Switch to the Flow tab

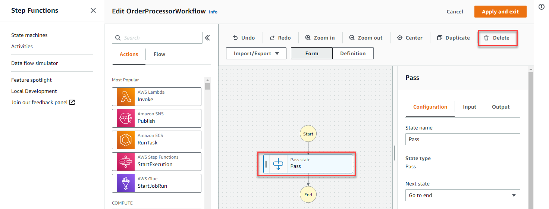(x=159, y=54)
